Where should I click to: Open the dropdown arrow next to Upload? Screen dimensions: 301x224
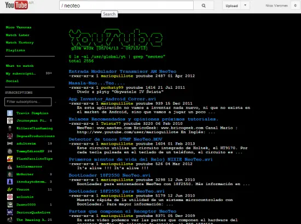[245, 5]
